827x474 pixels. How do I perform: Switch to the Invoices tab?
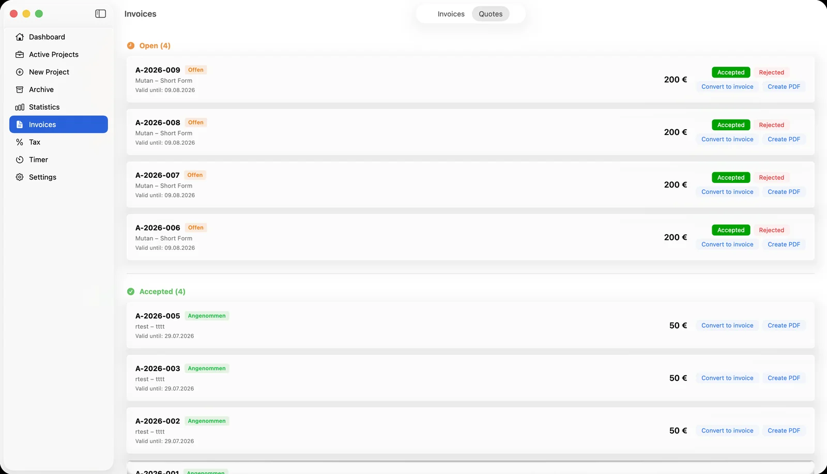tap(451, 14)
